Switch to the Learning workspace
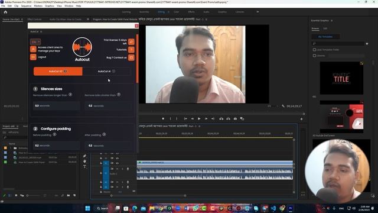The image size is (378, 213). pyautogui.click(x=126, y=12)
